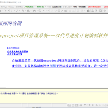This screenshot has width=108, height=108.
Task: Open the dropdown arrow beside the Copy icon
Action: pyautogui.click(x=25, y=10)
